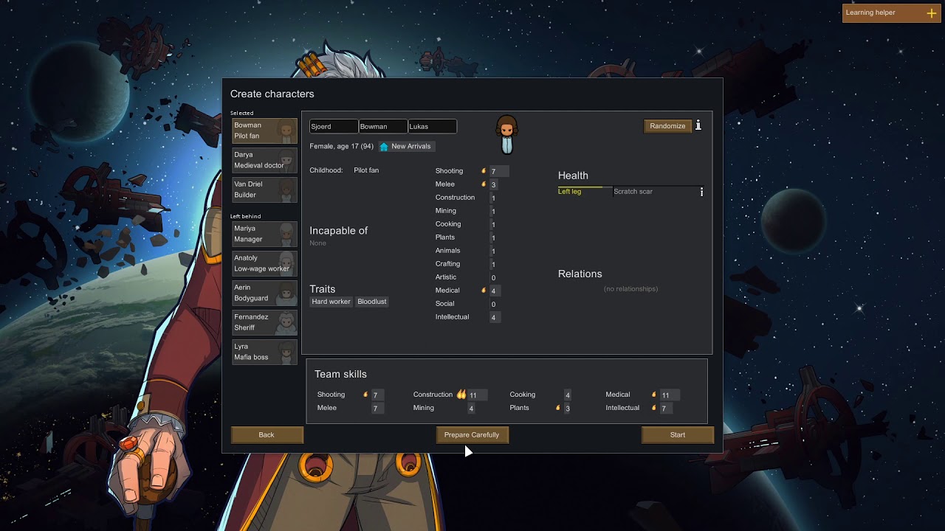
Task: Click the Pilot fan childhood backstory
Action: tap(366, 170)
